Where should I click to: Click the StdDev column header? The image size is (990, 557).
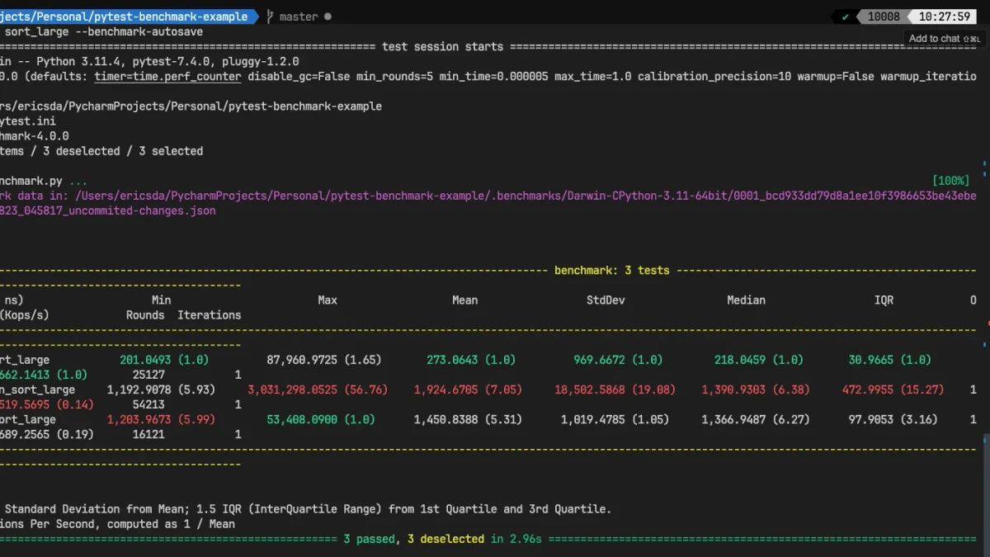point(605,300)
